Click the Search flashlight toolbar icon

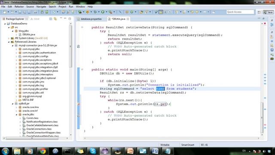coord(146,12)
